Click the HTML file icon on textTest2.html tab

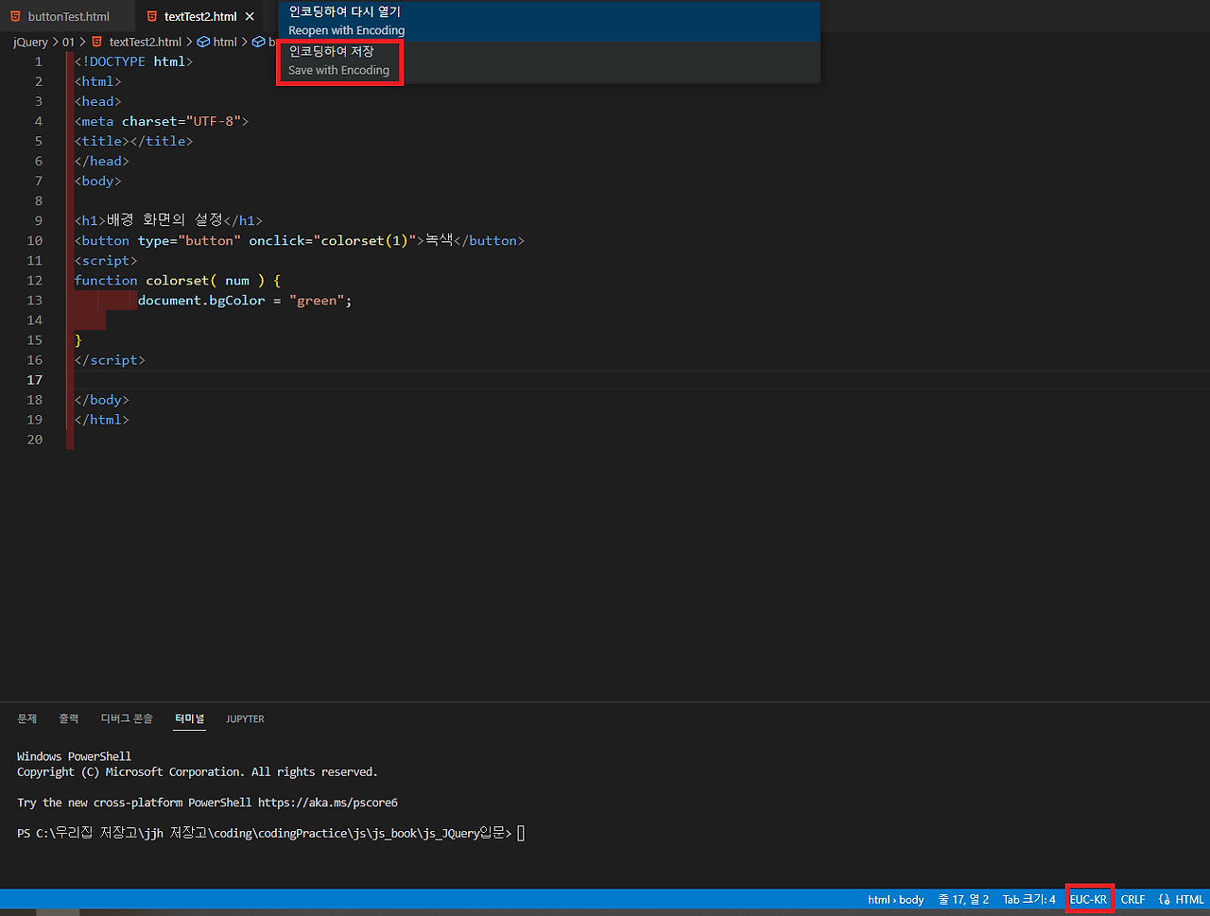pos(152,15)
